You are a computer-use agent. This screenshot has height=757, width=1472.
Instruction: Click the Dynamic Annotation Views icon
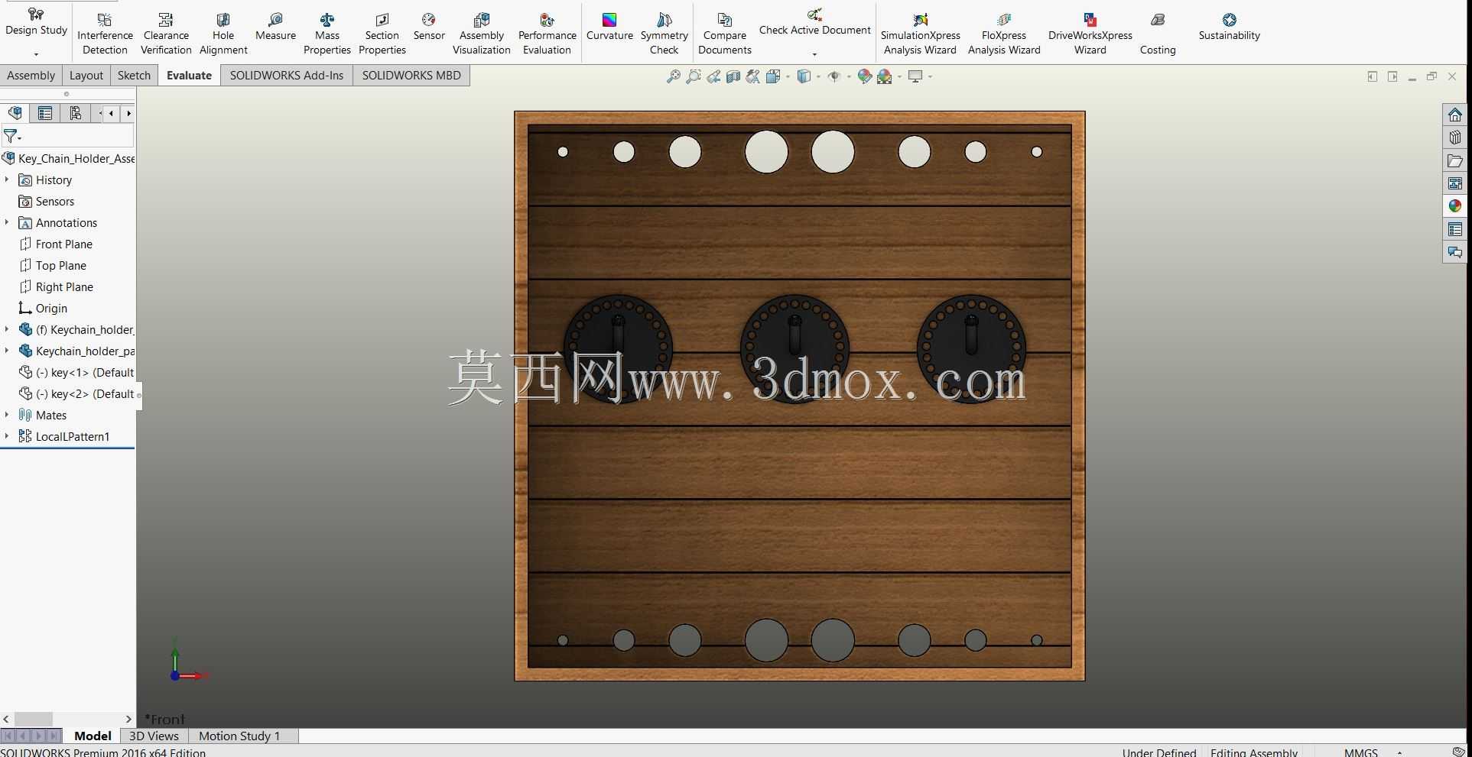tap(753, 76)
